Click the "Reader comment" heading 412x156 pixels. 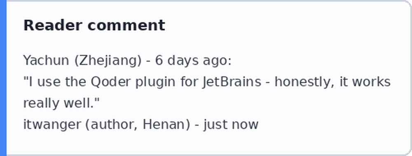click(x=94, y=25)
